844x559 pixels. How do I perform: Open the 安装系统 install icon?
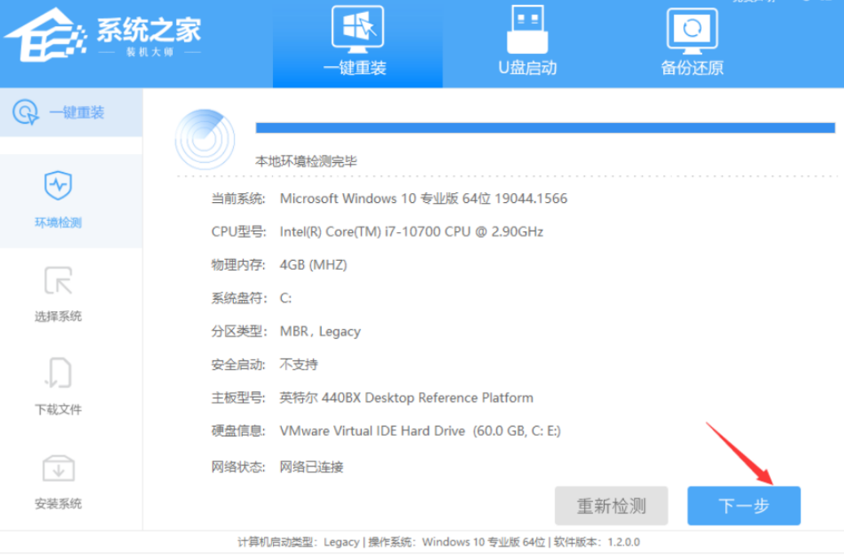pos(58,469)
